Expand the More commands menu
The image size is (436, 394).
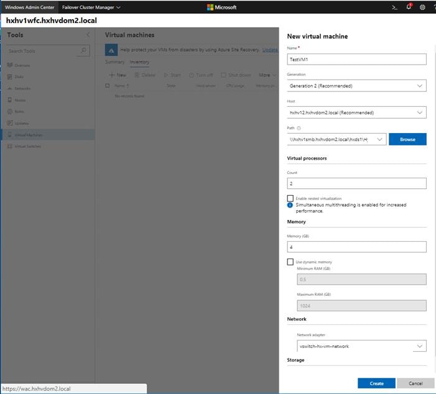coord(267,75)
